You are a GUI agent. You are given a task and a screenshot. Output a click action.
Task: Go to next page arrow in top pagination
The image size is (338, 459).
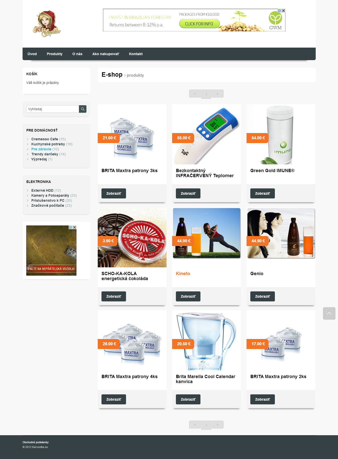pyautogui.click(x=217, y=94)
